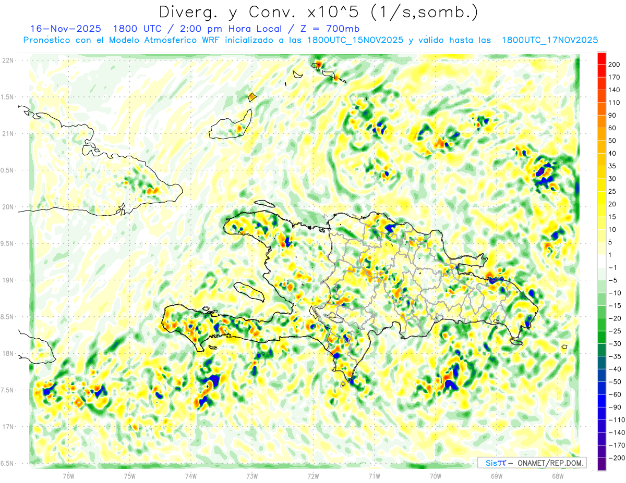Select the positive '10' scale value

tap(612, 229)
